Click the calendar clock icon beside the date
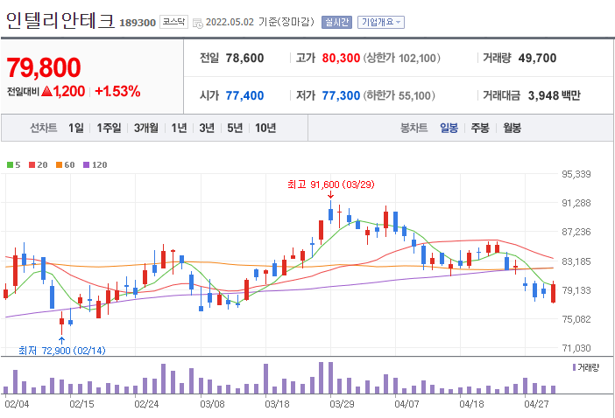Screen dimensions: 615x418 pyautogui.click(x=198, y=23)
